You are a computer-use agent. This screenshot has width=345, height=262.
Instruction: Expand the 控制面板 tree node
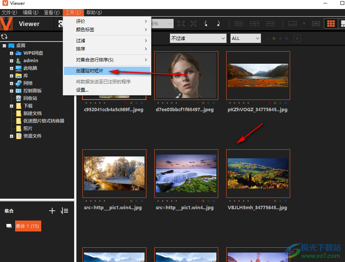11,91
